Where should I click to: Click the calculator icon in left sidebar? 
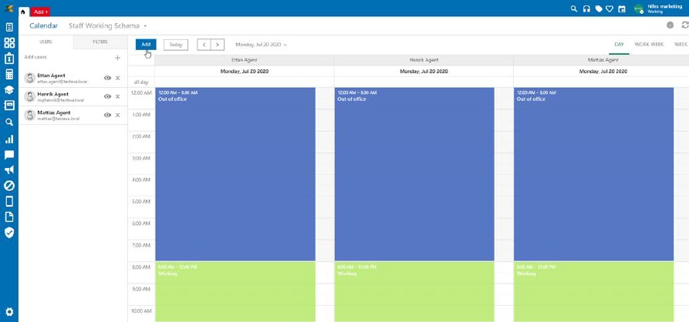(9, 75)
